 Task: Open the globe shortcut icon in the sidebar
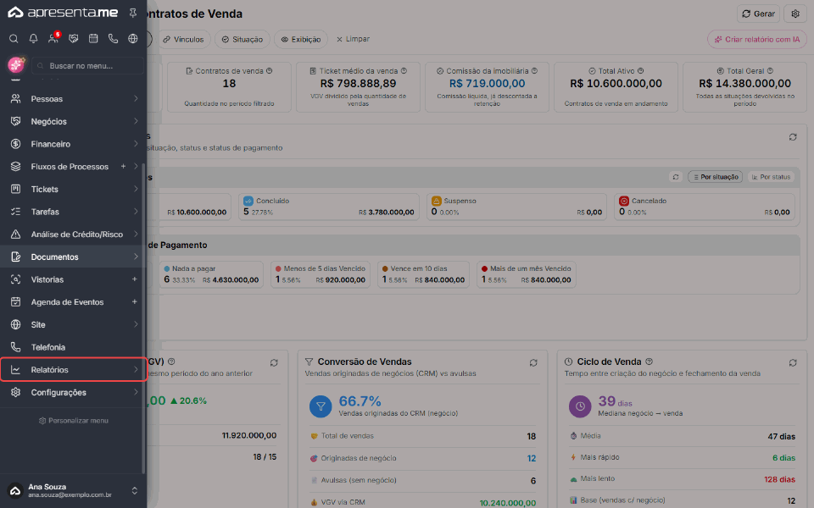(x=133, y=38)
